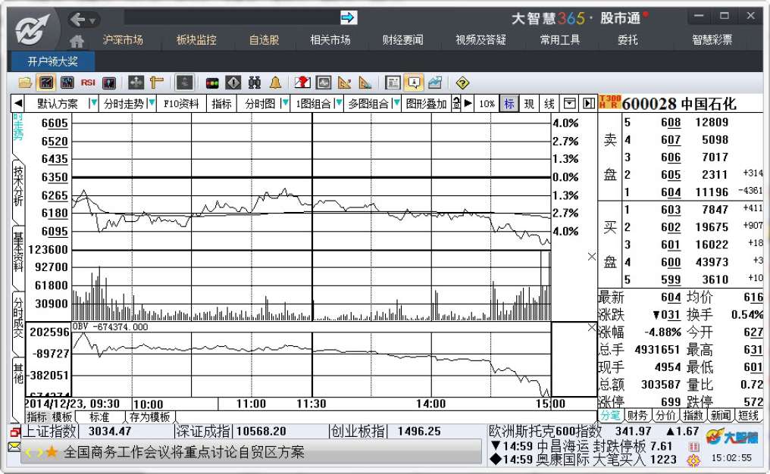The height and width of the screenshot is (474, 770).
Task: Click the traffic light icon
Action: pyautogui.click(x=212, y=83)
